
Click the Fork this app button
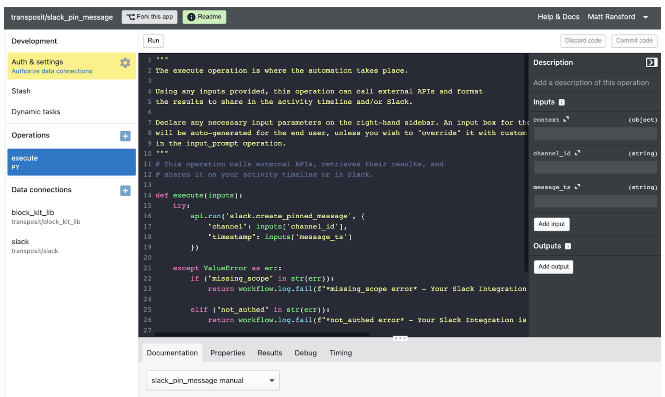pos(150,17)
